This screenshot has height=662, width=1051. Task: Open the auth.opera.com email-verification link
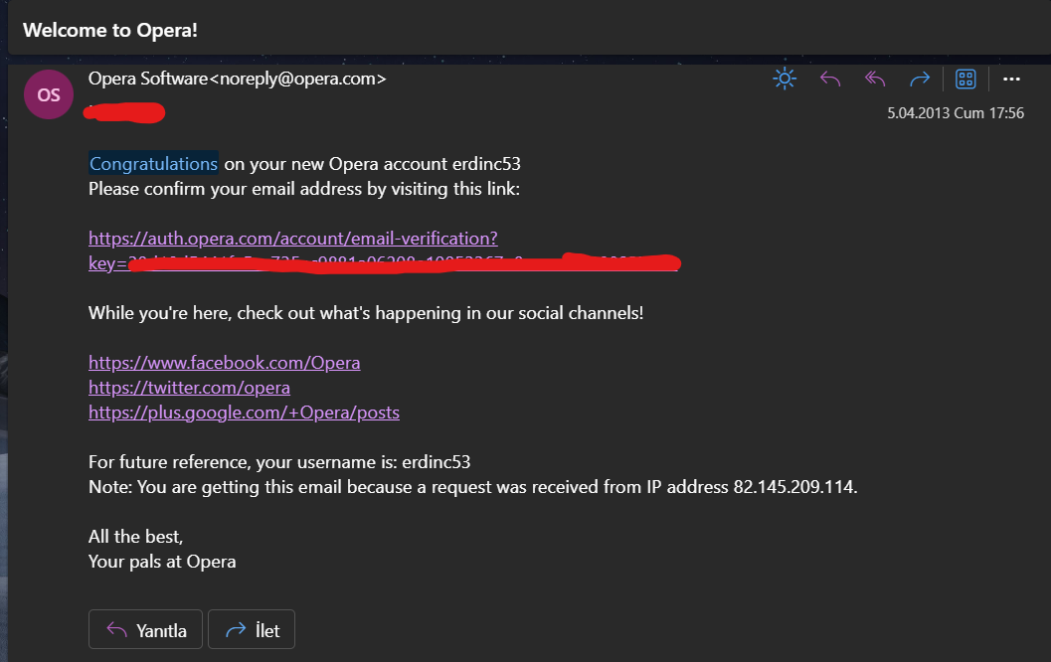(293, 239)
